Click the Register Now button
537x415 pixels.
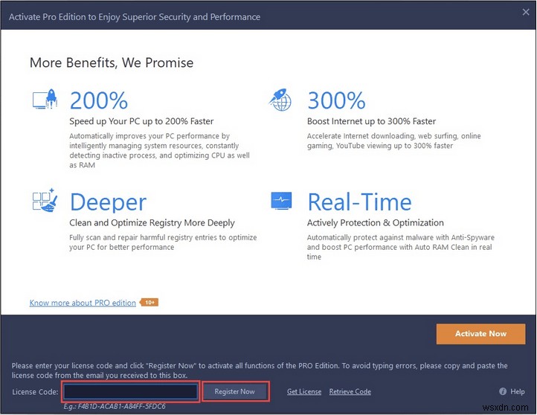coord(234,391)
